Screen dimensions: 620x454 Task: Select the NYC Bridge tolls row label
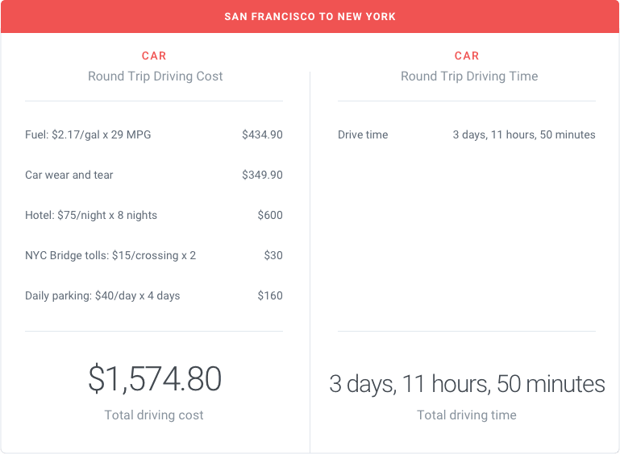pos(110,255)
